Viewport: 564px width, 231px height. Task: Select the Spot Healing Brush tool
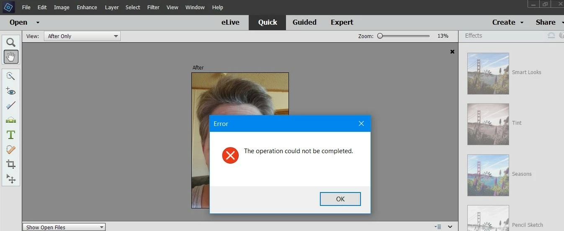coord(10,149)
